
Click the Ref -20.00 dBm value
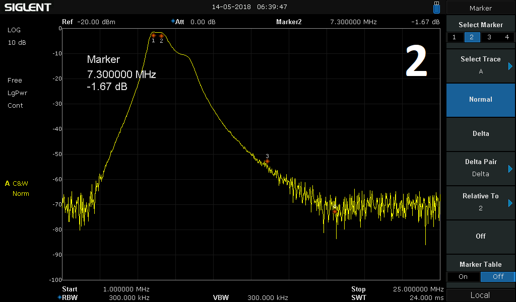96,22
